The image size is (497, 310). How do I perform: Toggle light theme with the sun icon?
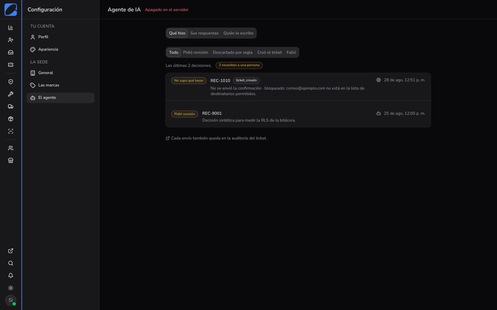click(x=11, y=288)
